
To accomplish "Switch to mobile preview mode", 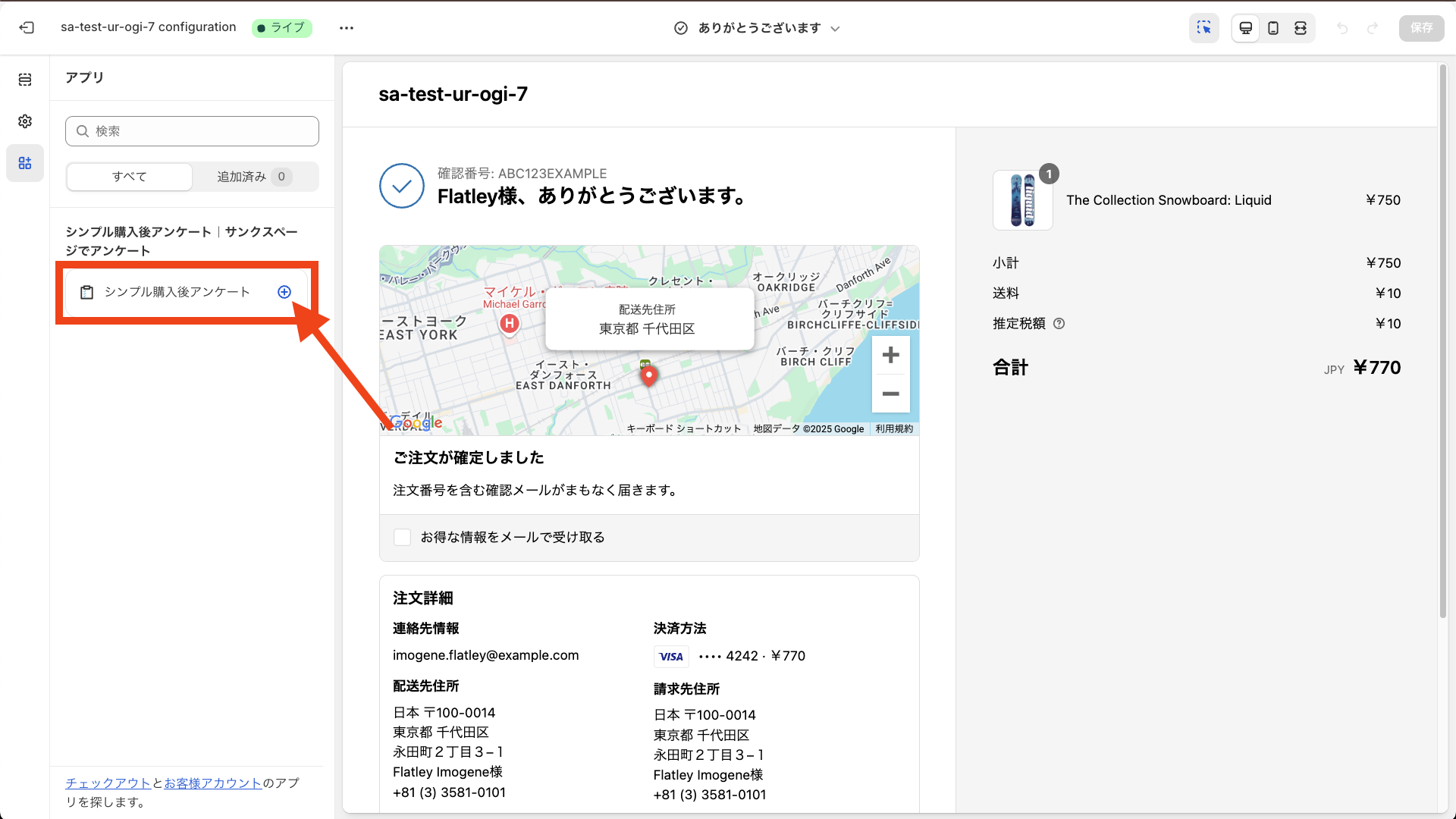I will [x=1272, y=27].
